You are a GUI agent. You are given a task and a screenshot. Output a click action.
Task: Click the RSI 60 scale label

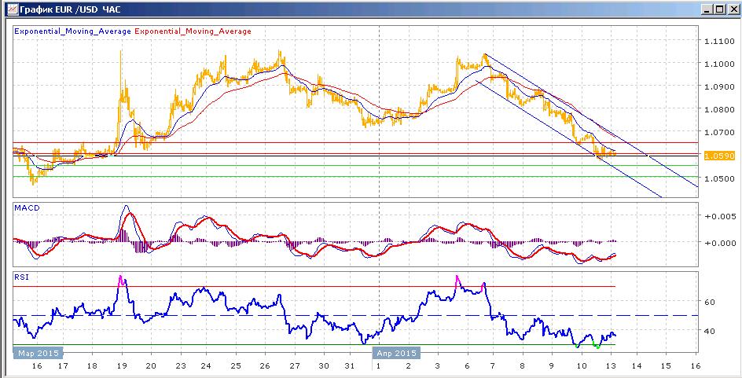click(709, 301)
